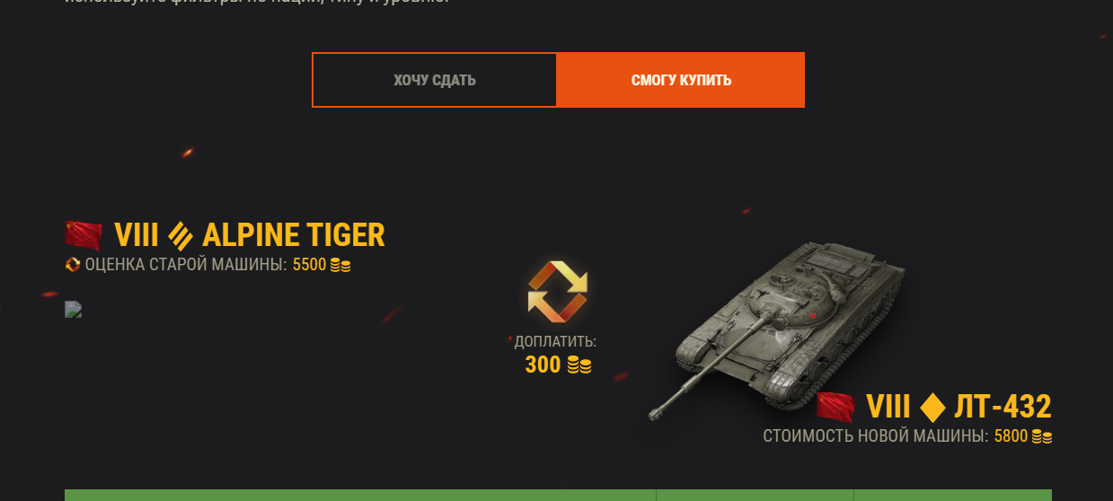
Task: Click the gold coins icon beside 300
Action: pyautogui.click(x=579, y=365)
